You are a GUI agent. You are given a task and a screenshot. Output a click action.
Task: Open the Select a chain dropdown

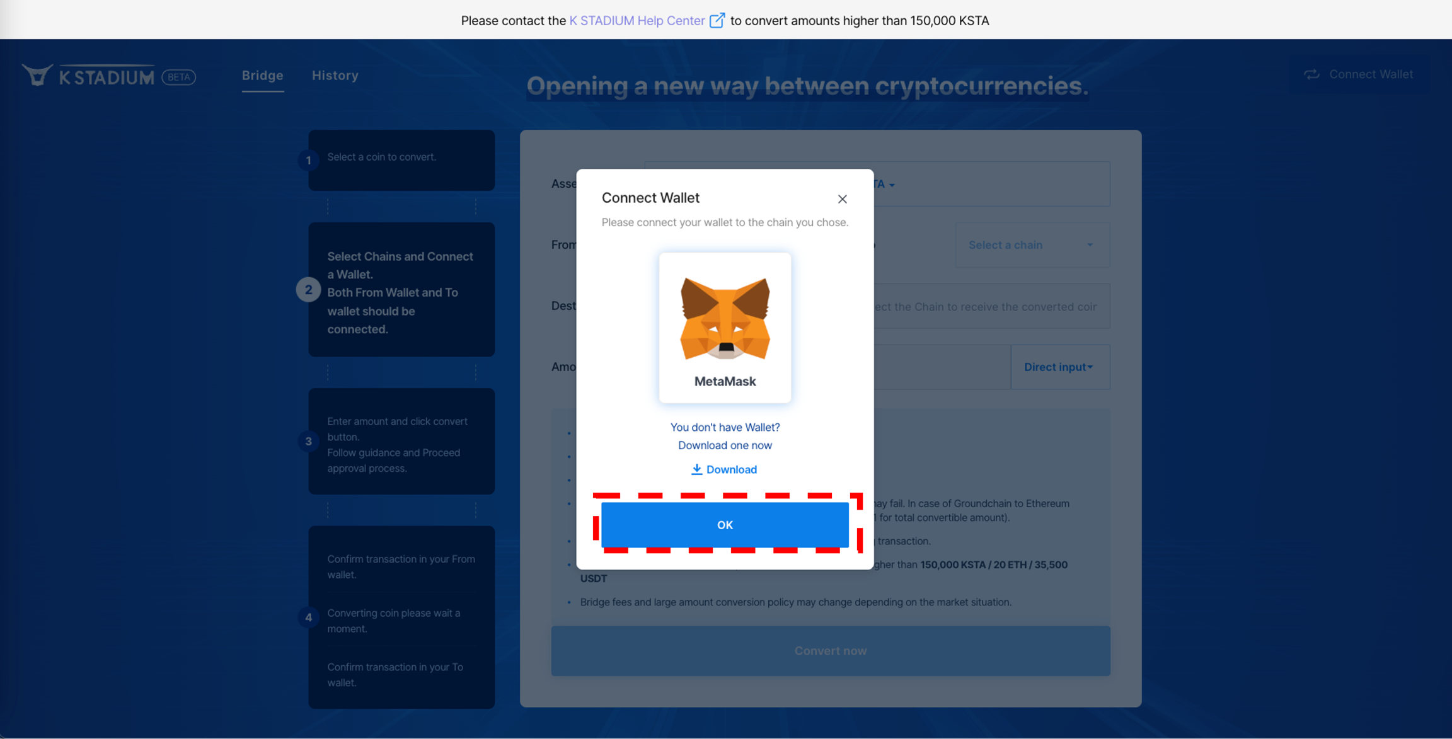click(1032, 245)
